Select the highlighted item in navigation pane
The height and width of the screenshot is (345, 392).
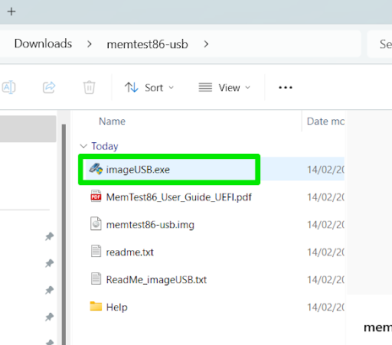(28, 129)
